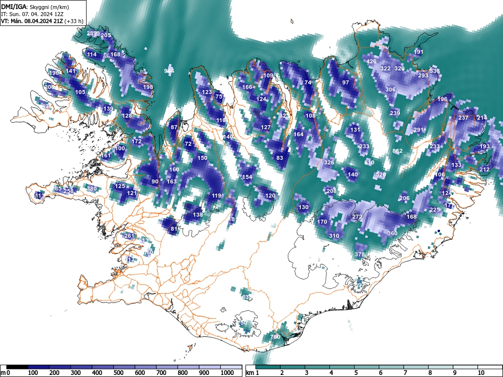Screen dimensions: 503x377
Task: Click the visibility value '97' on the map
Action: [x=346, y=82]
